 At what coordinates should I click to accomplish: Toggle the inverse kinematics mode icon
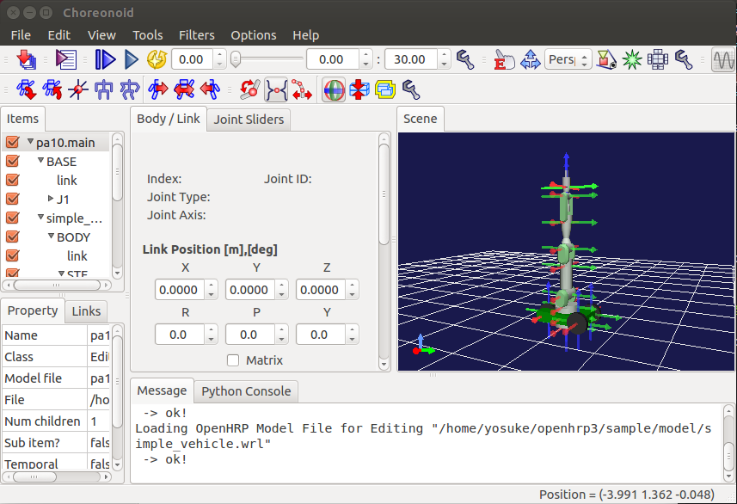click(276, 89)
